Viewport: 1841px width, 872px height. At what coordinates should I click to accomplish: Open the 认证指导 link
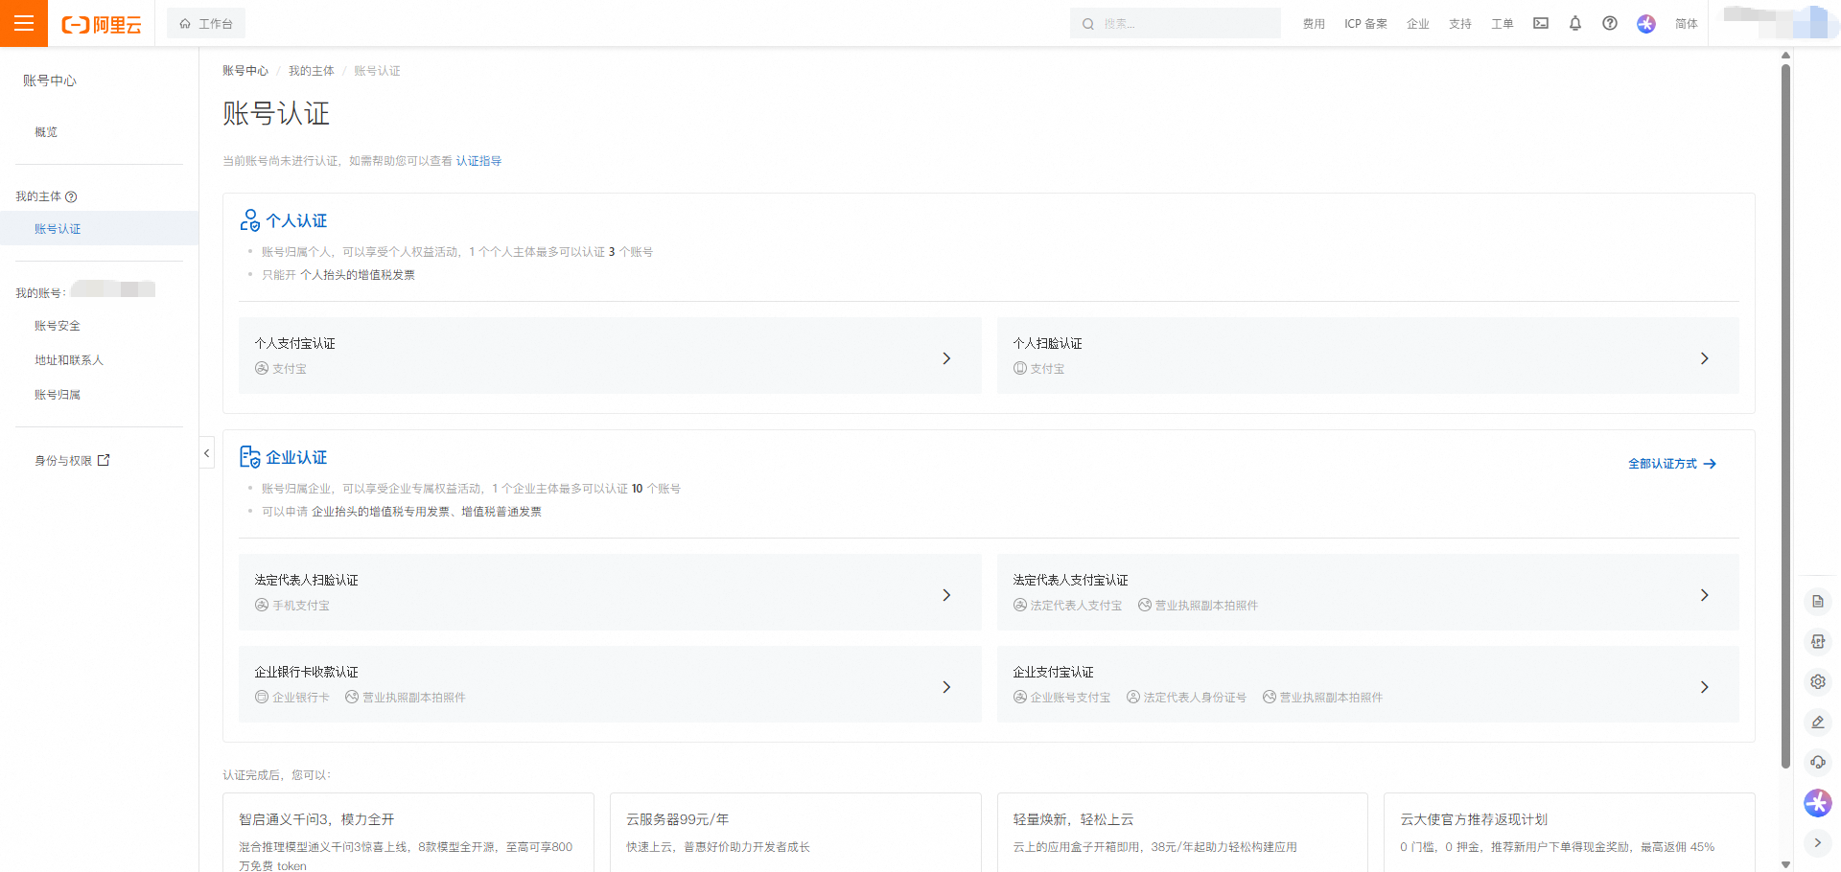(x=478, y=161)
